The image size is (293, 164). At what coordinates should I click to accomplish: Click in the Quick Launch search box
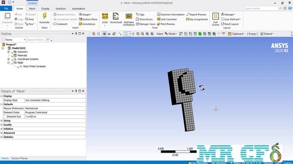click(261, 8)
